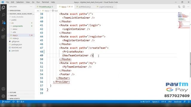The height and width of the screenshot is (107, 191).
Task: Open the package.json file
Action: point(17,44)
